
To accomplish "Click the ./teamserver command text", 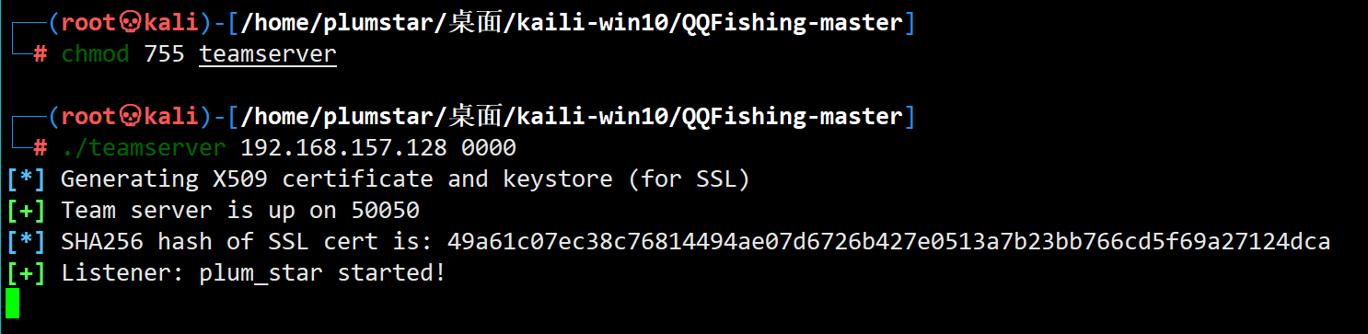I will 144,148.
